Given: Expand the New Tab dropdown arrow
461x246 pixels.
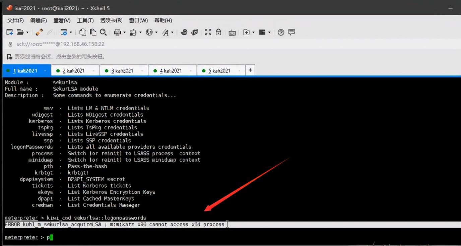Looking at the screenshot, I should 254,33.
